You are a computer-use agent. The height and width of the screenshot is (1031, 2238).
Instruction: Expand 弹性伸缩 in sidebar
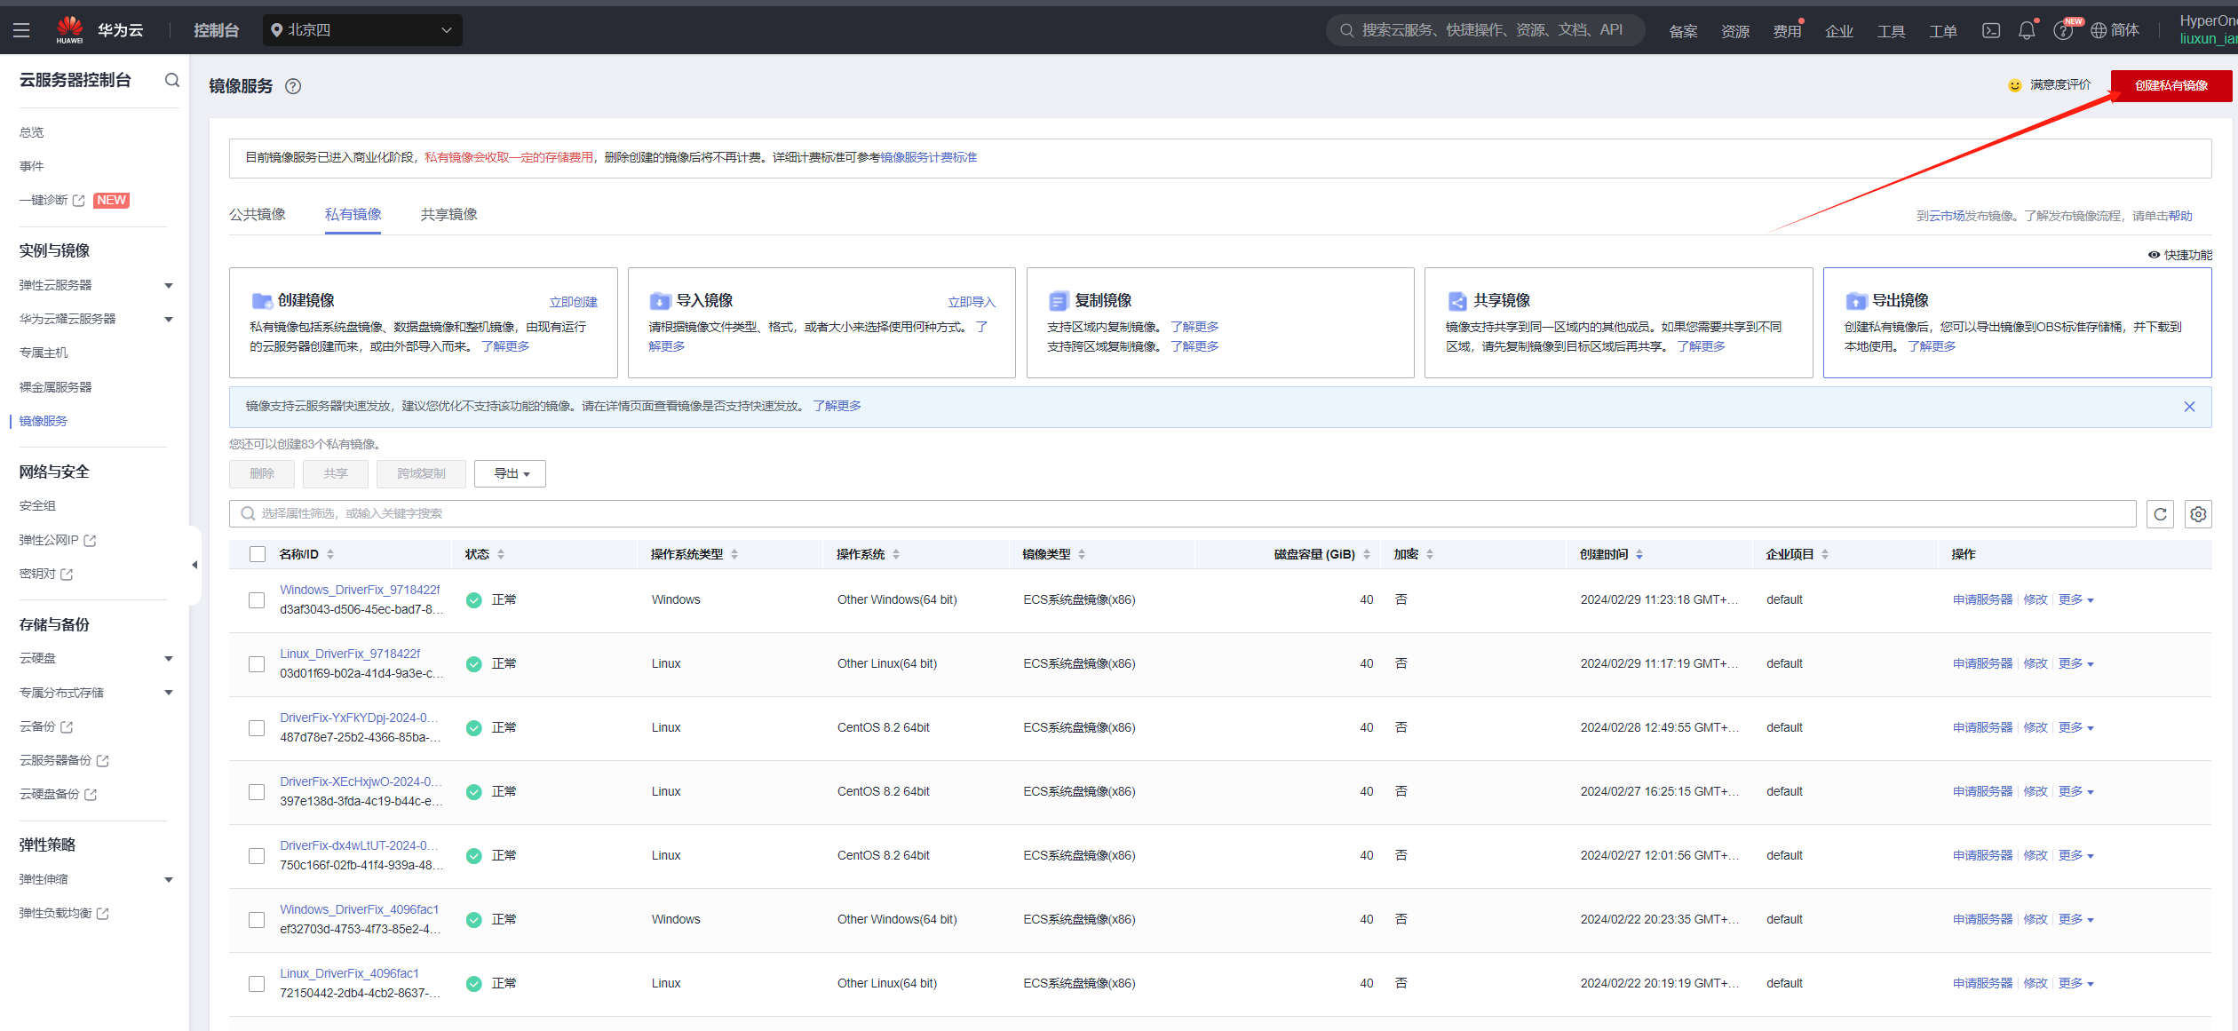click(169, 880)
